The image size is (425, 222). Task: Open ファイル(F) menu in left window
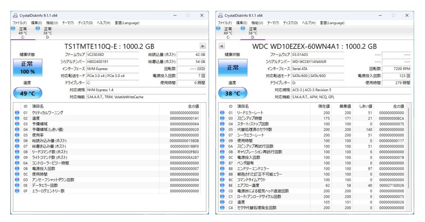pos(19,23)
